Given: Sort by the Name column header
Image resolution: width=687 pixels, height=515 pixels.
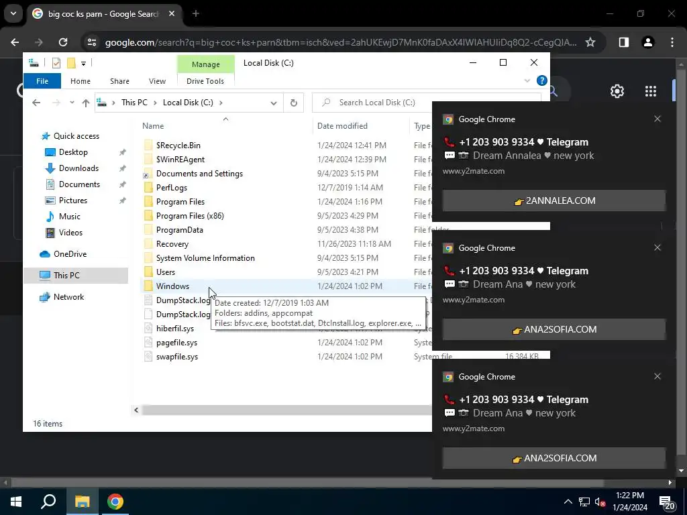Looking at the screenshot, I should 153,125.
